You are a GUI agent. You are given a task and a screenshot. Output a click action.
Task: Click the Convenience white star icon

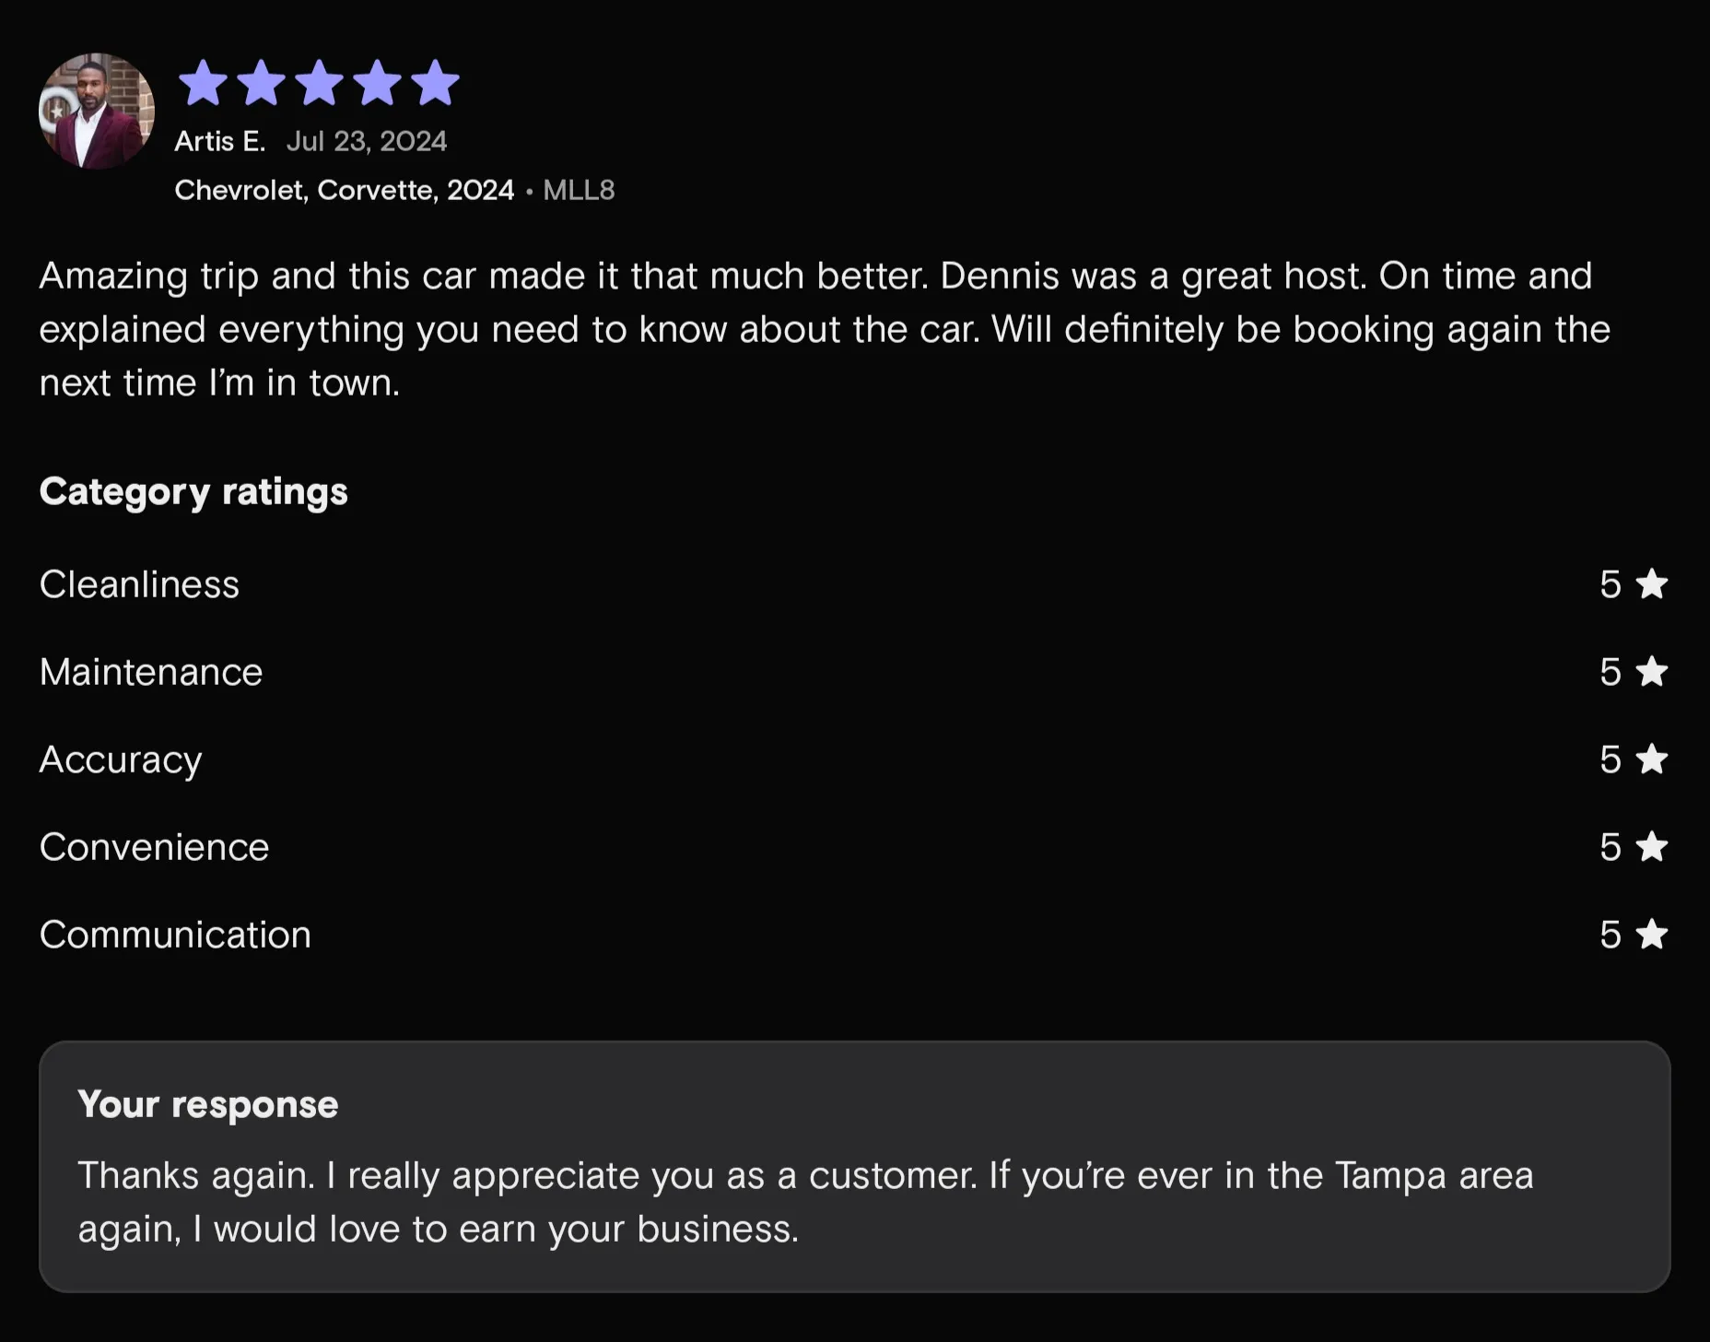click(x=1652, y=847)
